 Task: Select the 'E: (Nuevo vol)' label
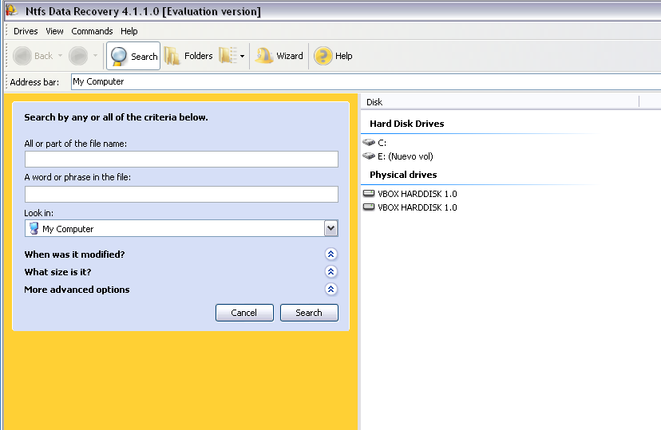coord(405,156)
